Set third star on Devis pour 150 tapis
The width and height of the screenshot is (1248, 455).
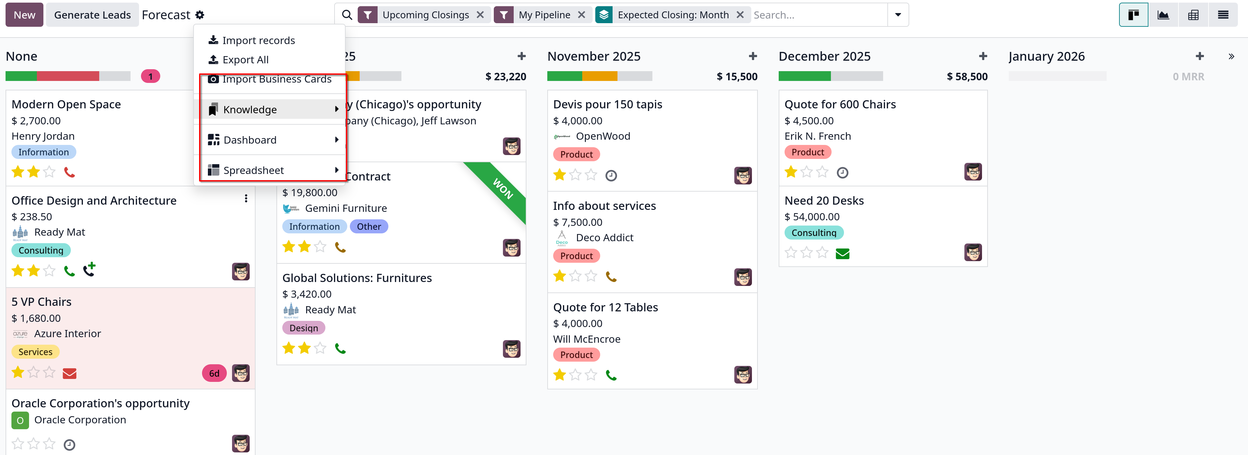pos(591,174)
